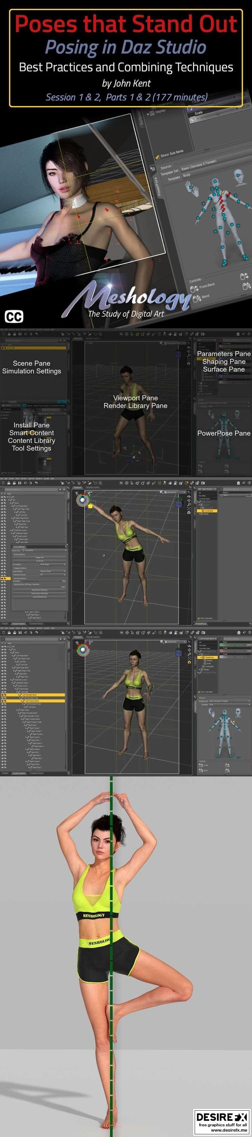The width and height of the screenshot is (252, 1137).
Task: Adjust bone stiffness slider in Tool Settings
Action: (37, 587)
